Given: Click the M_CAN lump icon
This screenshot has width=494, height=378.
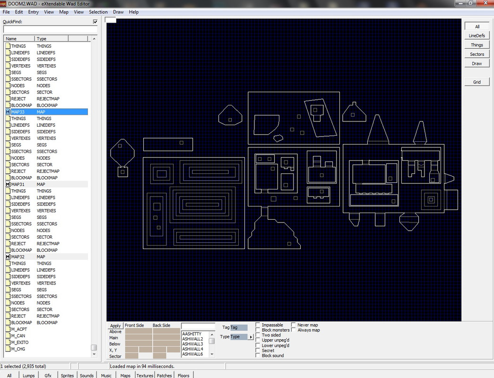Looking at the screenshot, I should pos(8,336).
